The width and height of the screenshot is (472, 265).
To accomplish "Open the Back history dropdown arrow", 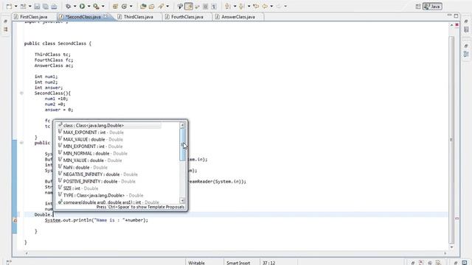I will [271, 7].
